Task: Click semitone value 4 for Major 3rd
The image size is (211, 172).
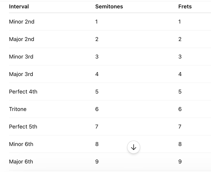Action: pyautogui.click(x=97, y=74)
